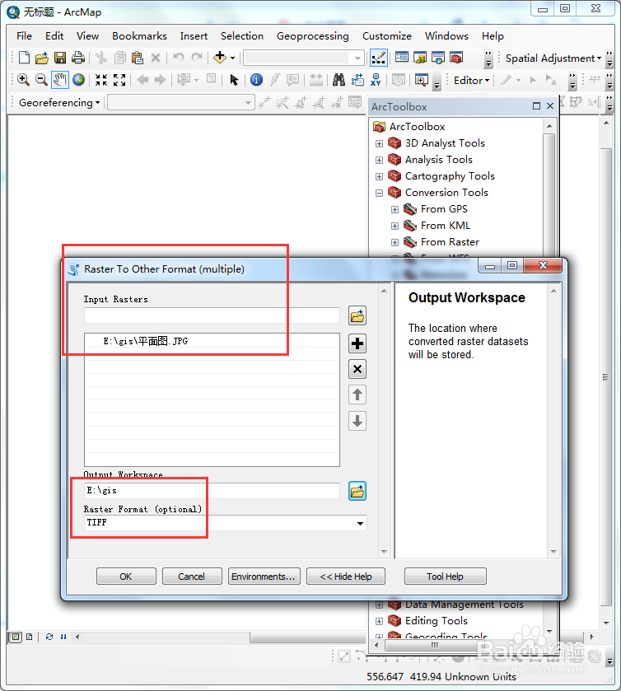Open the Georeferencing dropdown menu
Viewport: 621px width, 691px height.
(59, 103)
